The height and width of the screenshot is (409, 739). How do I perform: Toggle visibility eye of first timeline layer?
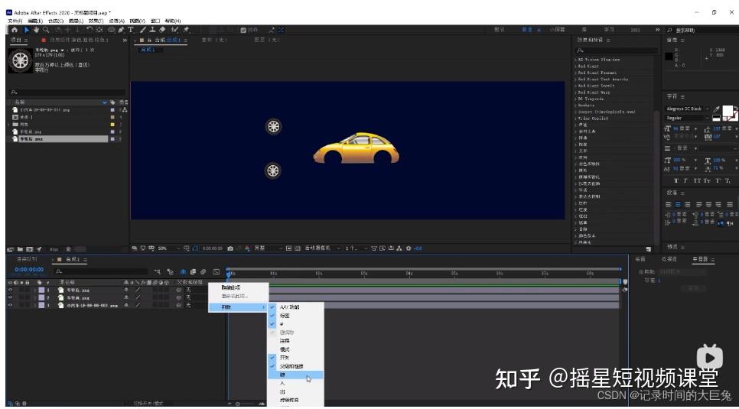point(11,290)
